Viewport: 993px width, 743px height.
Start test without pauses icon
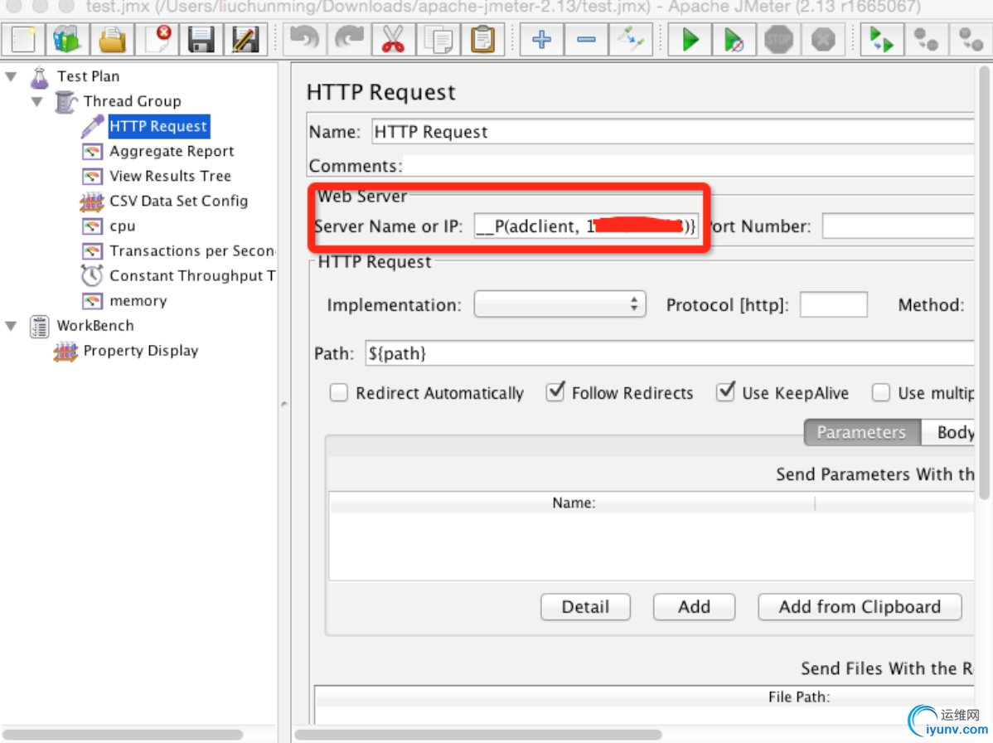734,40
